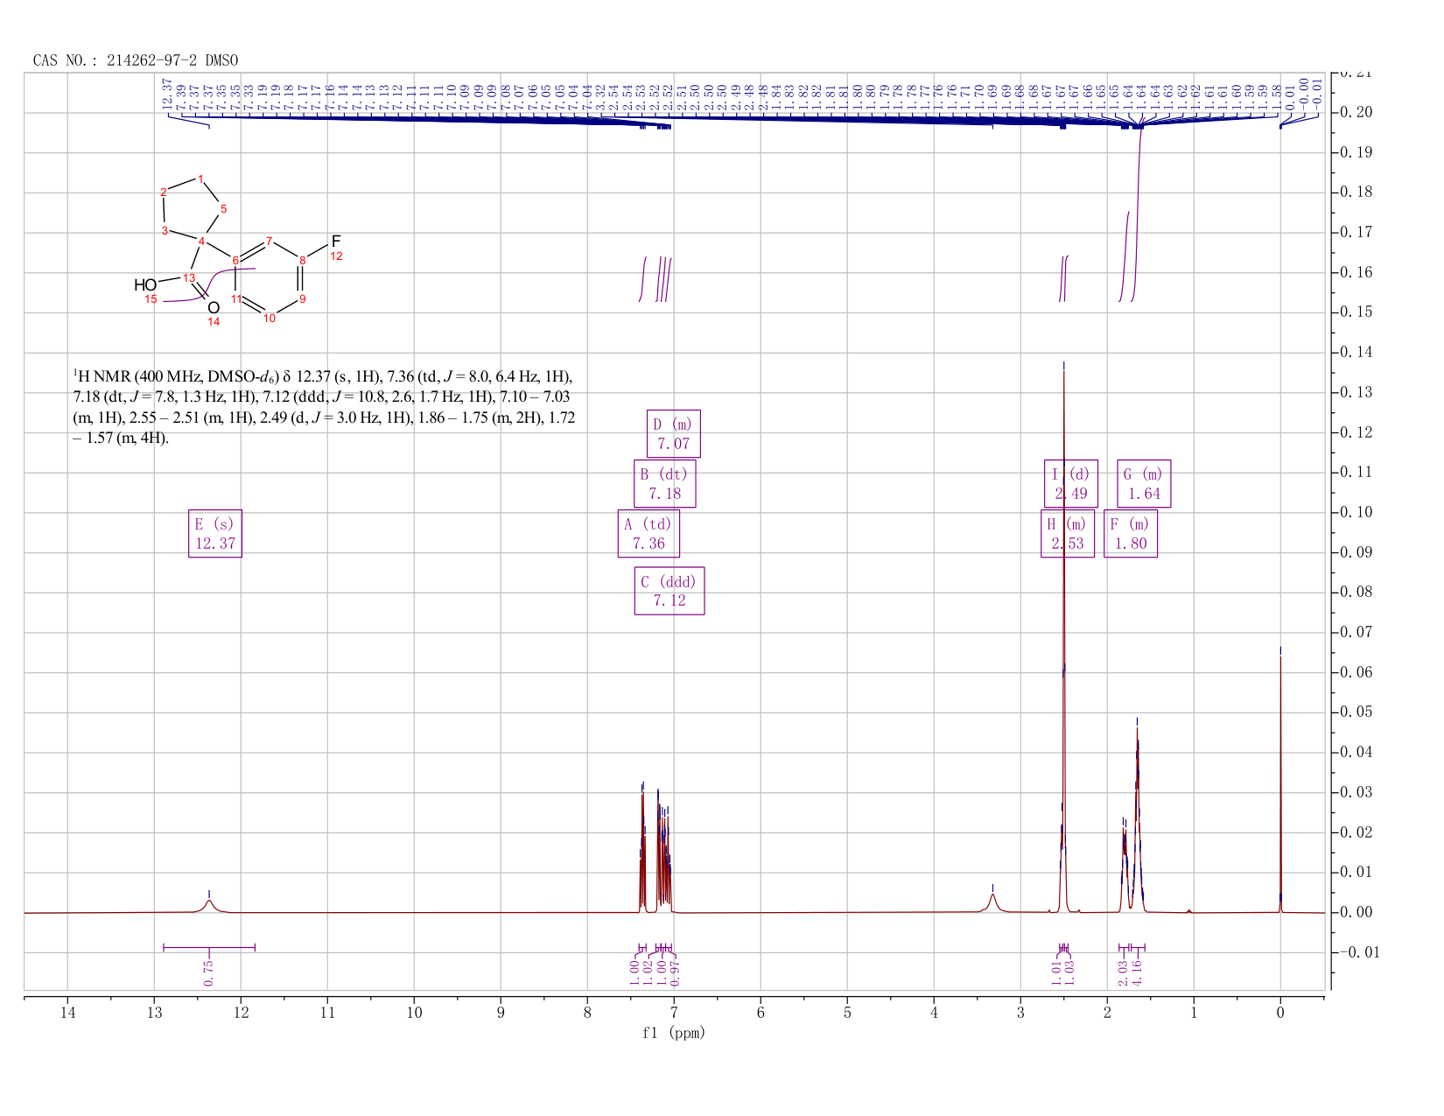Viewport: 1444px width, 1116px height.
Task: Click the 0 ppm axis tick label
Action: (1280, 1014)
